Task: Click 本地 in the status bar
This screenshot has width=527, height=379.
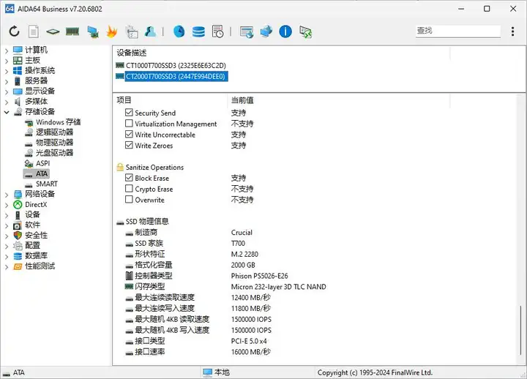Action: tap(222, 372)
